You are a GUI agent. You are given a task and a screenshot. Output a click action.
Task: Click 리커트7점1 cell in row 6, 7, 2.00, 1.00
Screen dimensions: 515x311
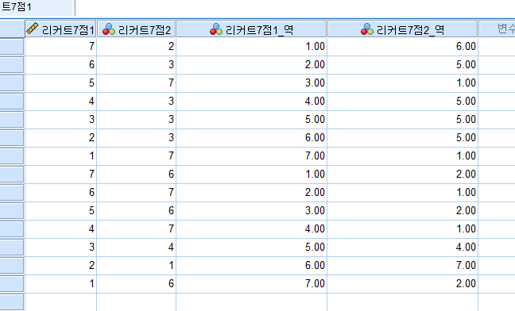pyautogui.click(x=60, y=192)
